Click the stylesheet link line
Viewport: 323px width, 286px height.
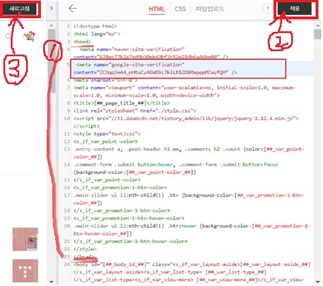tap(135, 111)
